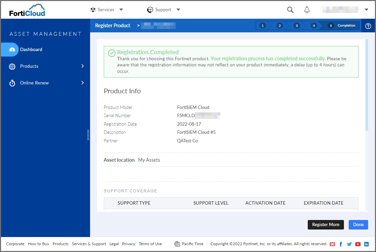
Task: Open the Support dropdown menu
Action: (x=163, y=10)
